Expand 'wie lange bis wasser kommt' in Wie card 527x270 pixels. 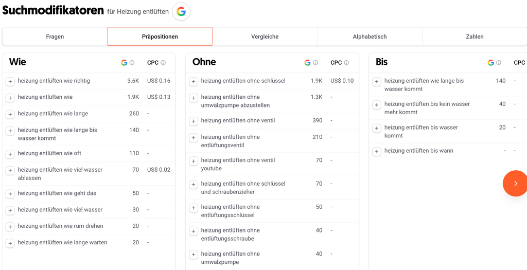click(10, 131)
